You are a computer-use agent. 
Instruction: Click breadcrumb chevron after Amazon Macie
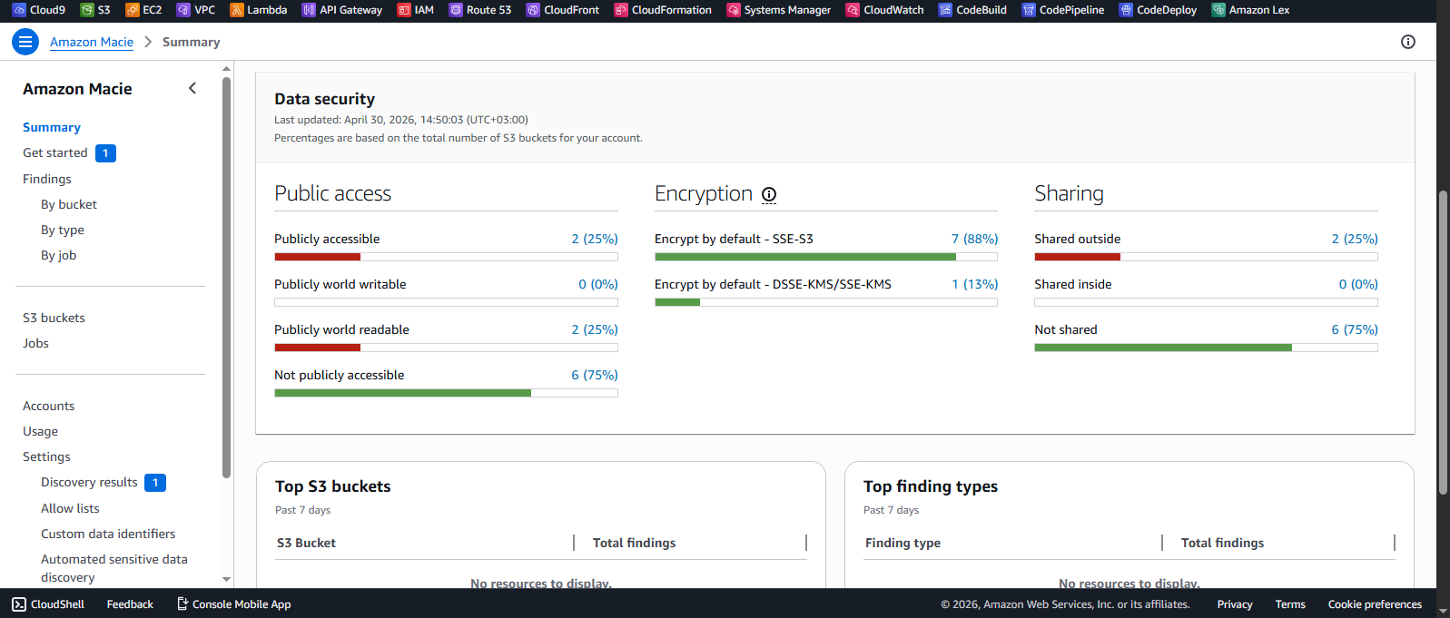coord(148,42)
